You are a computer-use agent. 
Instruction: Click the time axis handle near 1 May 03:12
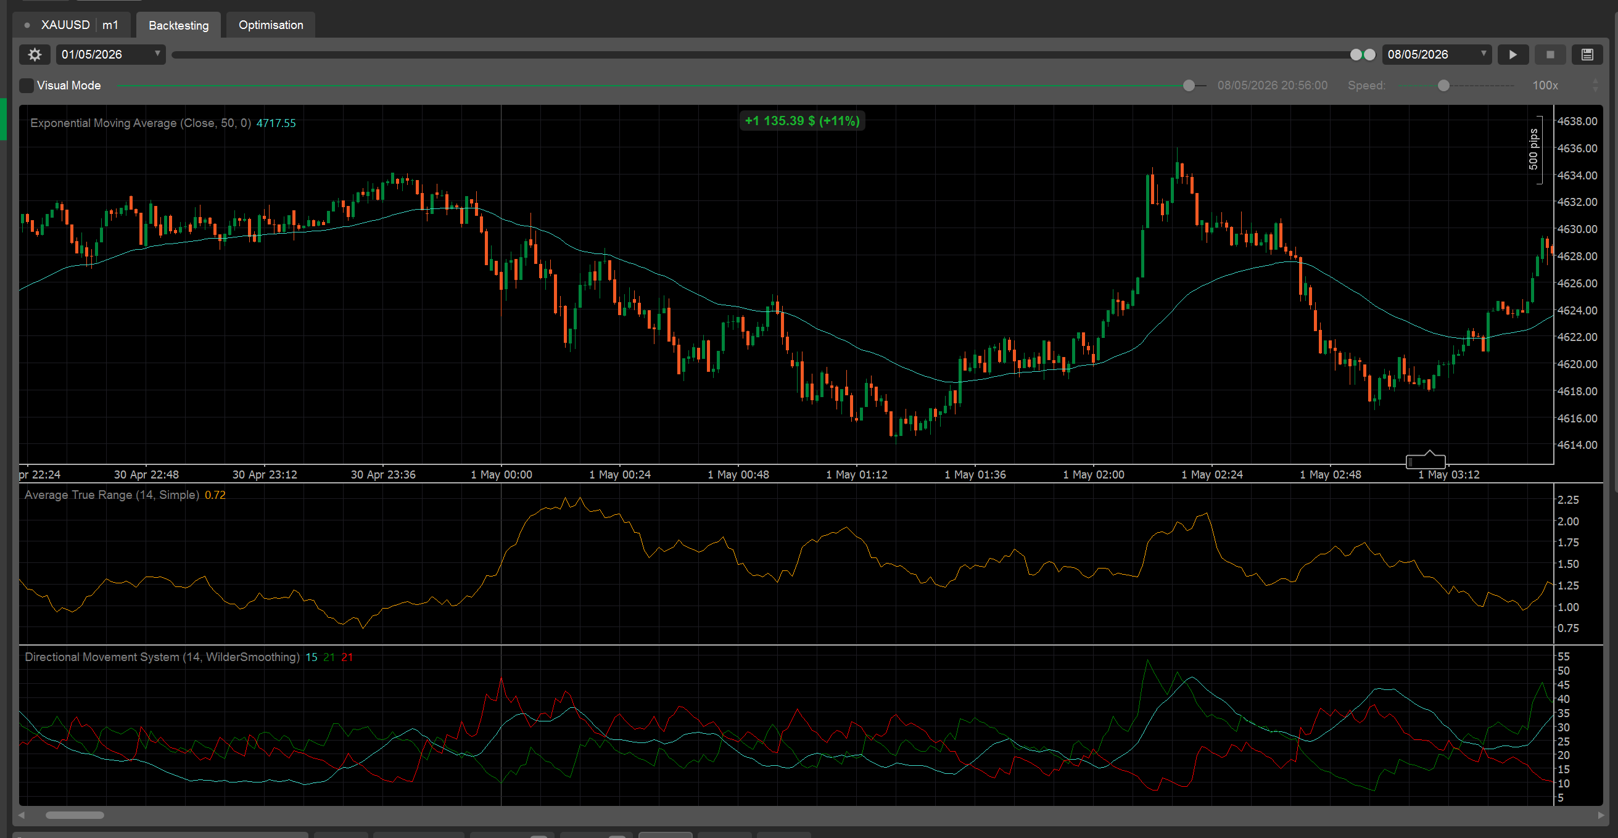pos(1425,461)
